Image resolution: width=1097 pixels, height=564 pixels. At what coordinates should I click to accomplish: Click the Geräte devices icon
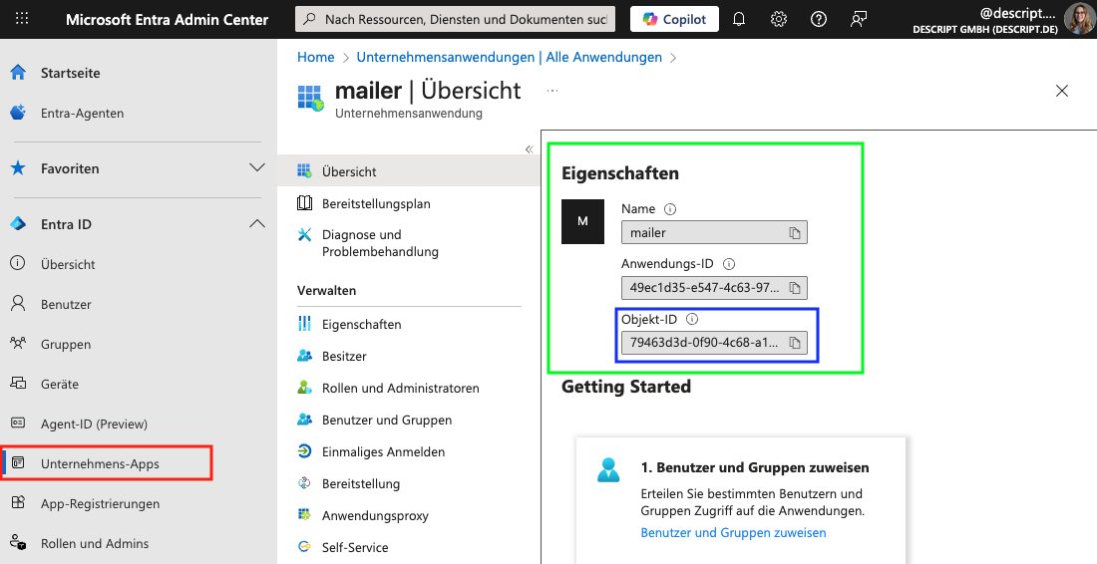pos(18,383)
